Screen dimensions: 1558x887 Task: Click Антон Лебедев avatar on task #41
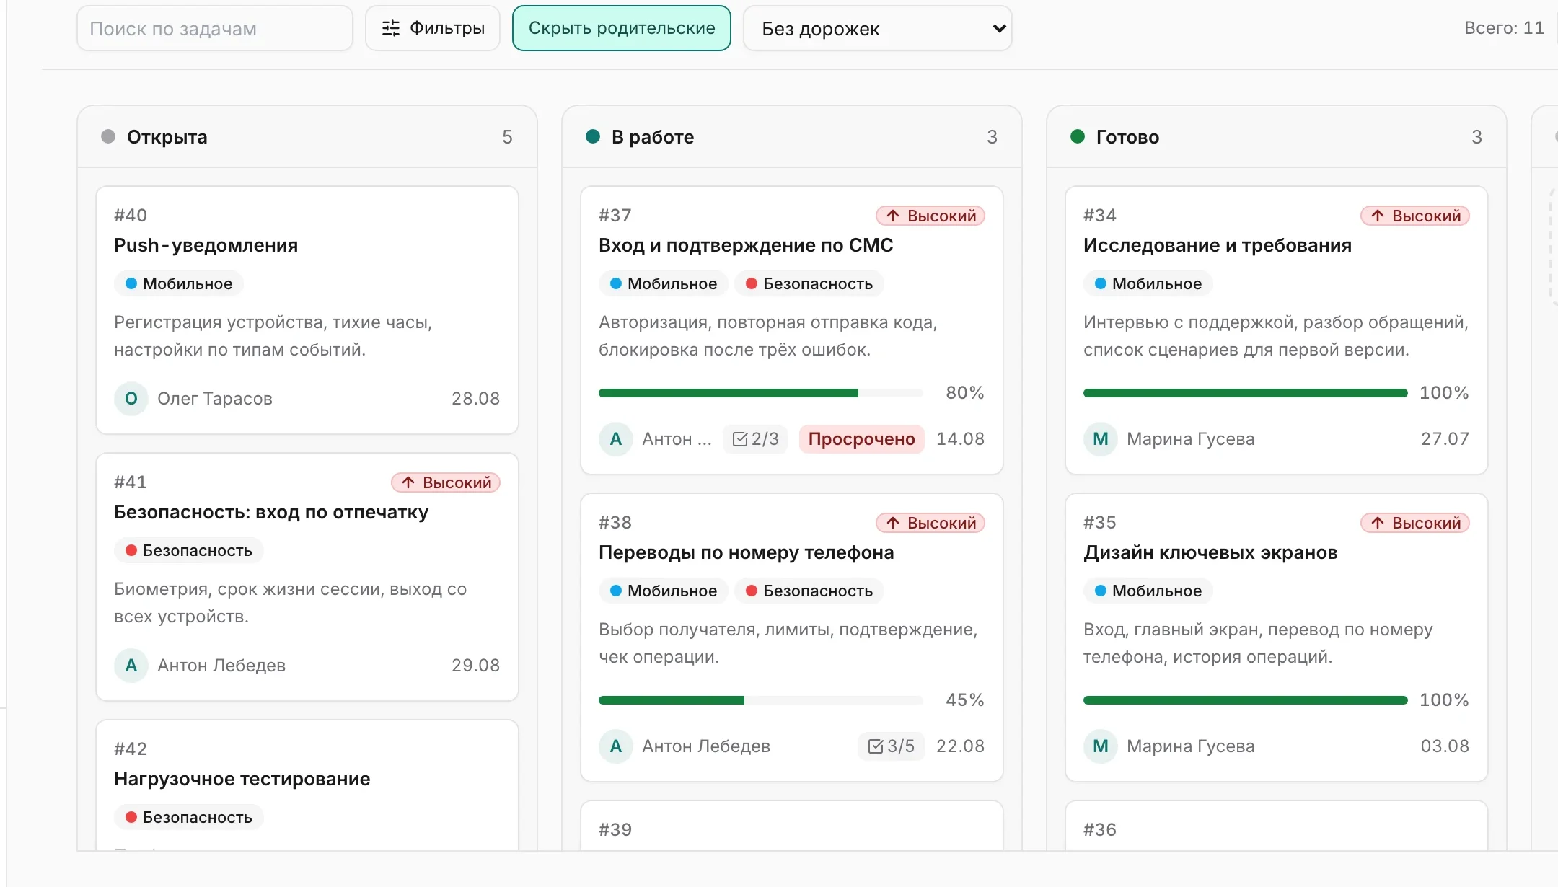[131, 665]
